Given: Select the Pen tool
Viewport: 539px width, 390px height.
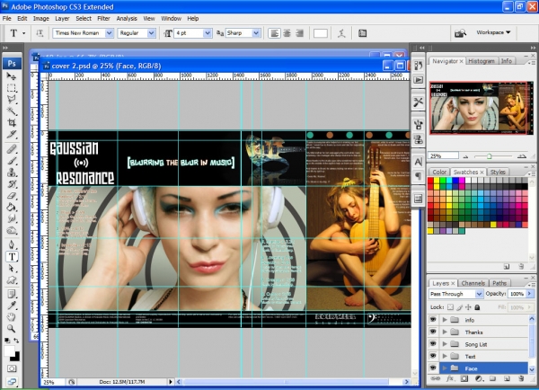Looking at the screenshot, I should 12,244.
